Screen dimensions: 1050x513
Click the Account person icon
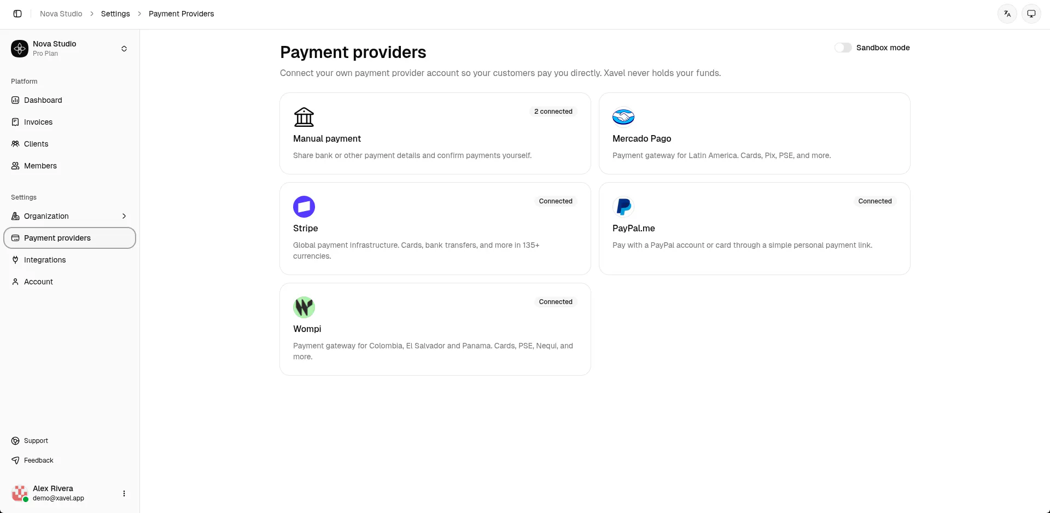click(15, 282)
